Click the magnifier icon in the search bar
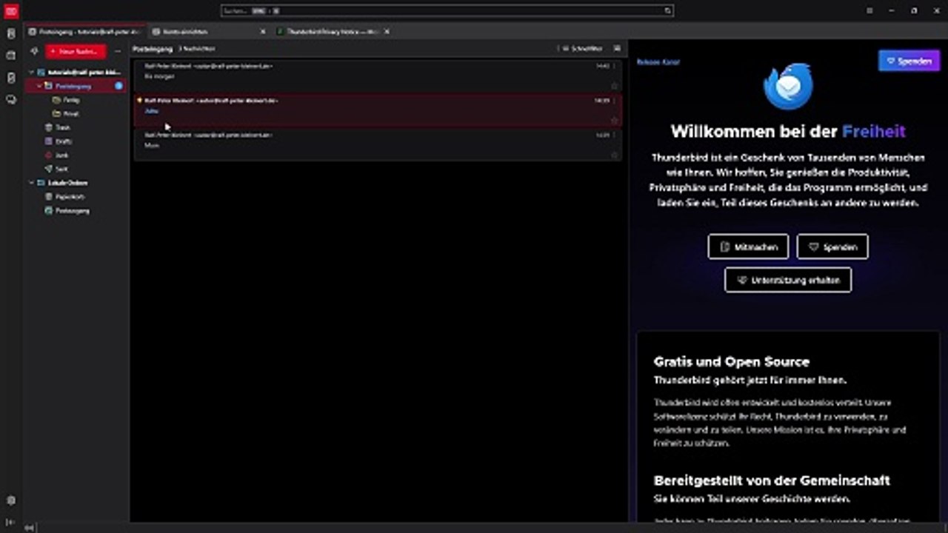The image size is (948, 533). point(667,11)
